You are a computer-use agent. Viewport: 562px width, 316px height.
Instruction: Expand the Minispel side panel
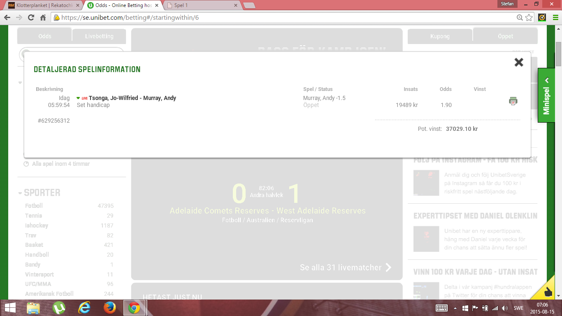[x=546, y=95]
